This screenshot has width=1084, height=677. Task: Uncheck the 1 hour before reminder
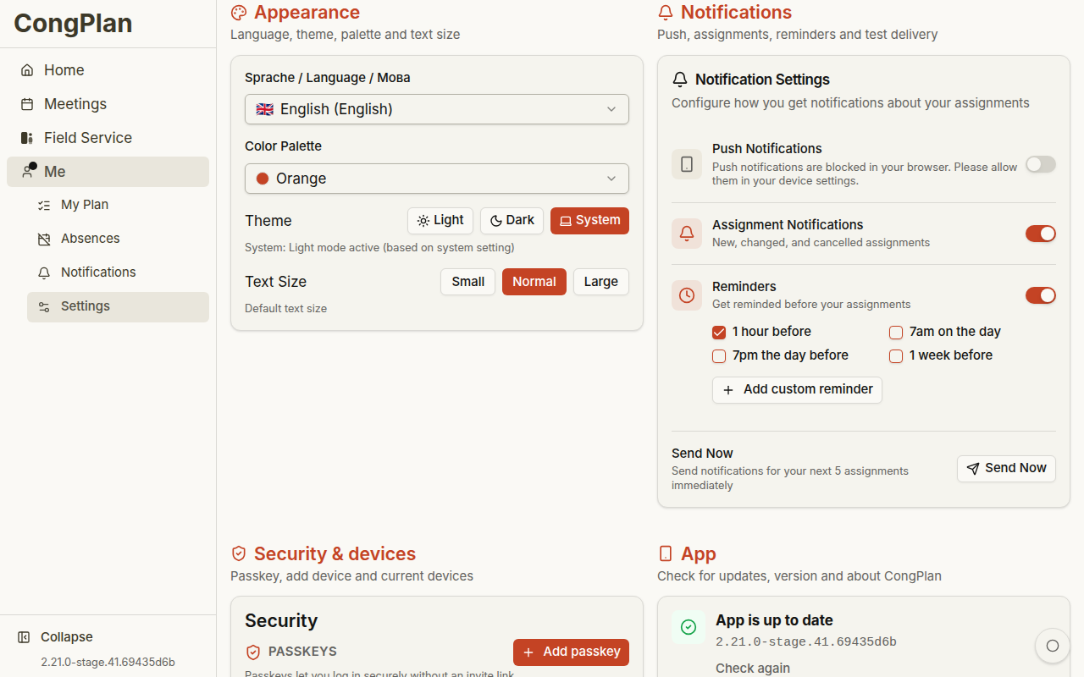click(719, 333)
